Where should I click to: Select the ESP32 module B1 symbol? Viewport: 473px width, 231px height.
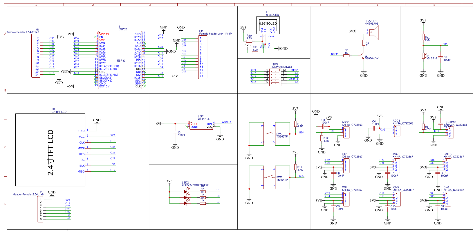(x=120, y=60)
